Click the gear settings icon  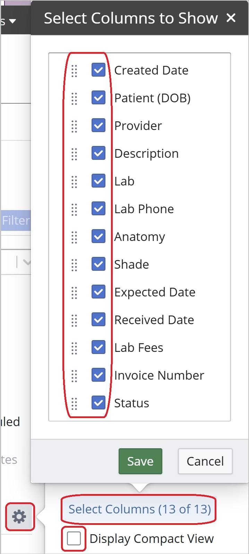pos(19,517)
